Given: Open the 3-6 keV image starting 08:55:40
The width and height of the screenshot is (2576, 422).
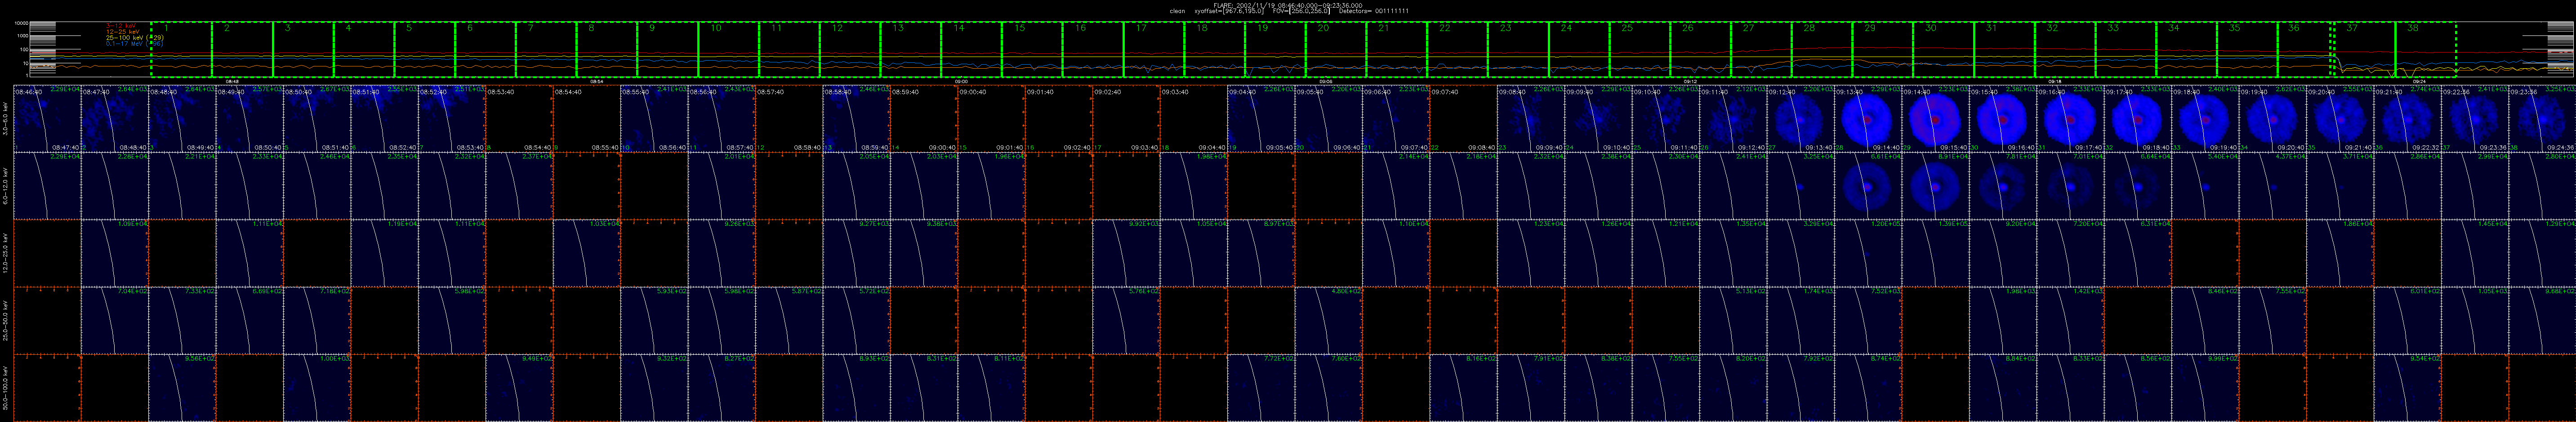Looking at the screenshot, I should click(x=654, y=118).
